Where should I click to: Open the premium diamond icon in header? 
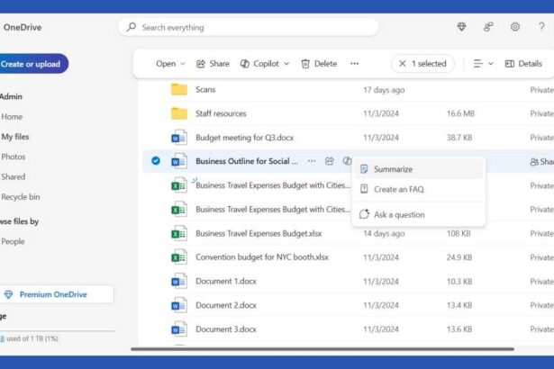[461, 27]
